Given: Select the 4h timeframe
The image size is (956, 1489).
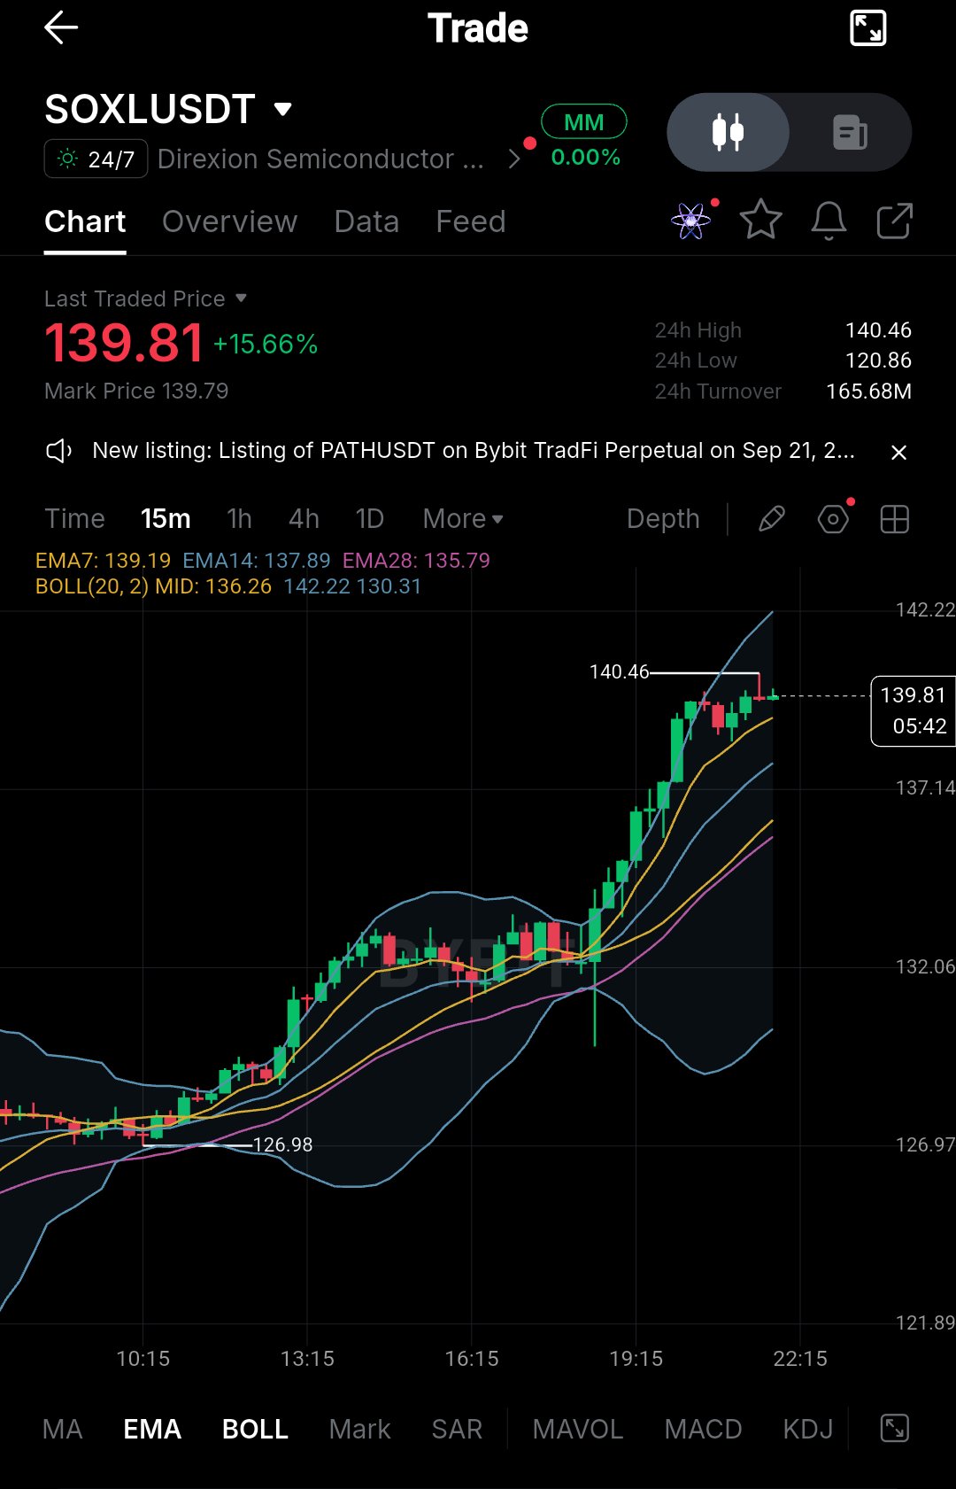Looking at the screenshot, I should 304,518.
